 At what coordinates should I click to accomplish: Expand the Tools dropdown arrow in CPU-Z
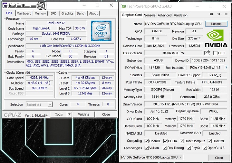69,114
